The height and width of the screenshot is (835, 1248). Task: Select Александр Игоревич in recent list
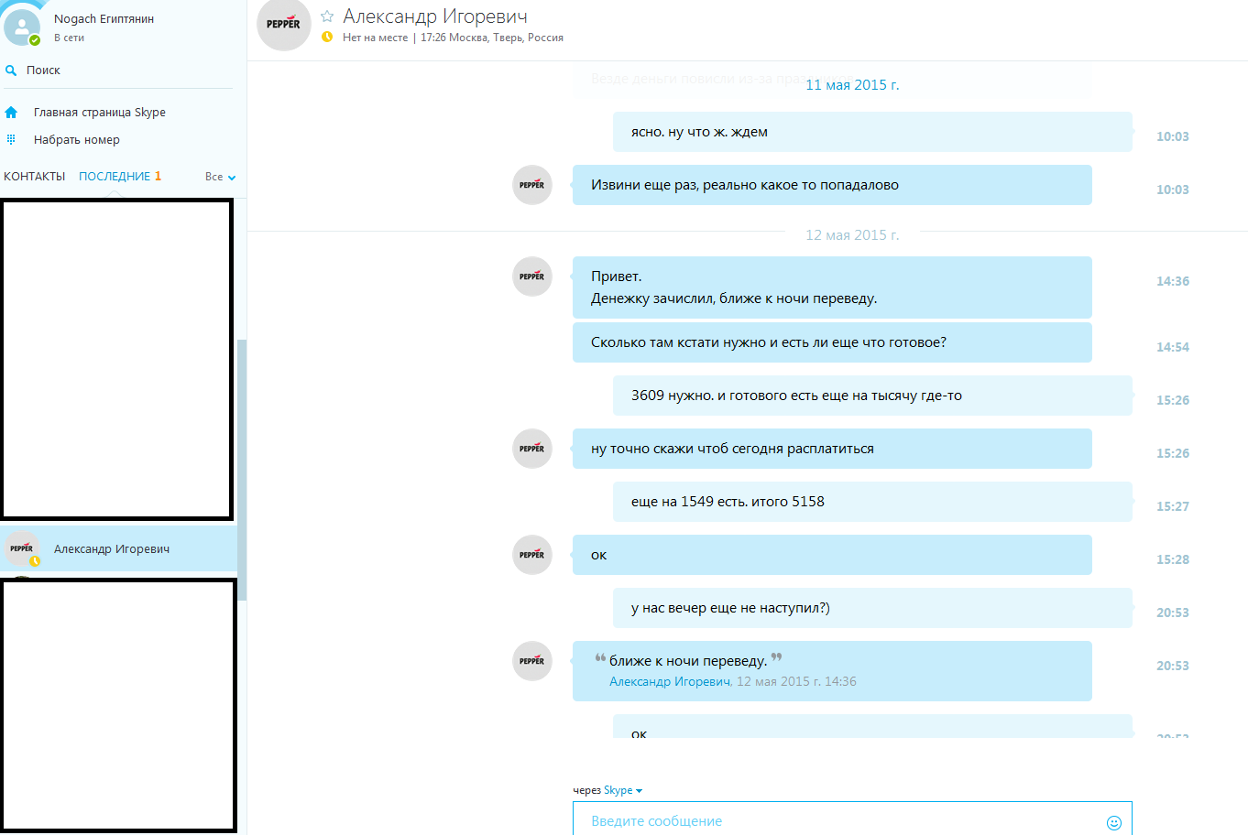(x=119, y=549)
